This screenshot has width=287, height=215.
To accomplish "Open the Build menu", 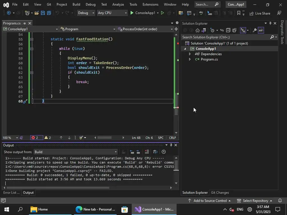I will pyautogui.click(x=76, y=4).
